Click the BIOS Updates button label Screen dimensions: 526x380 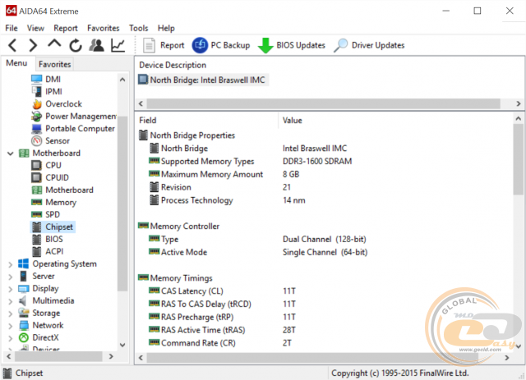(301, 45)
